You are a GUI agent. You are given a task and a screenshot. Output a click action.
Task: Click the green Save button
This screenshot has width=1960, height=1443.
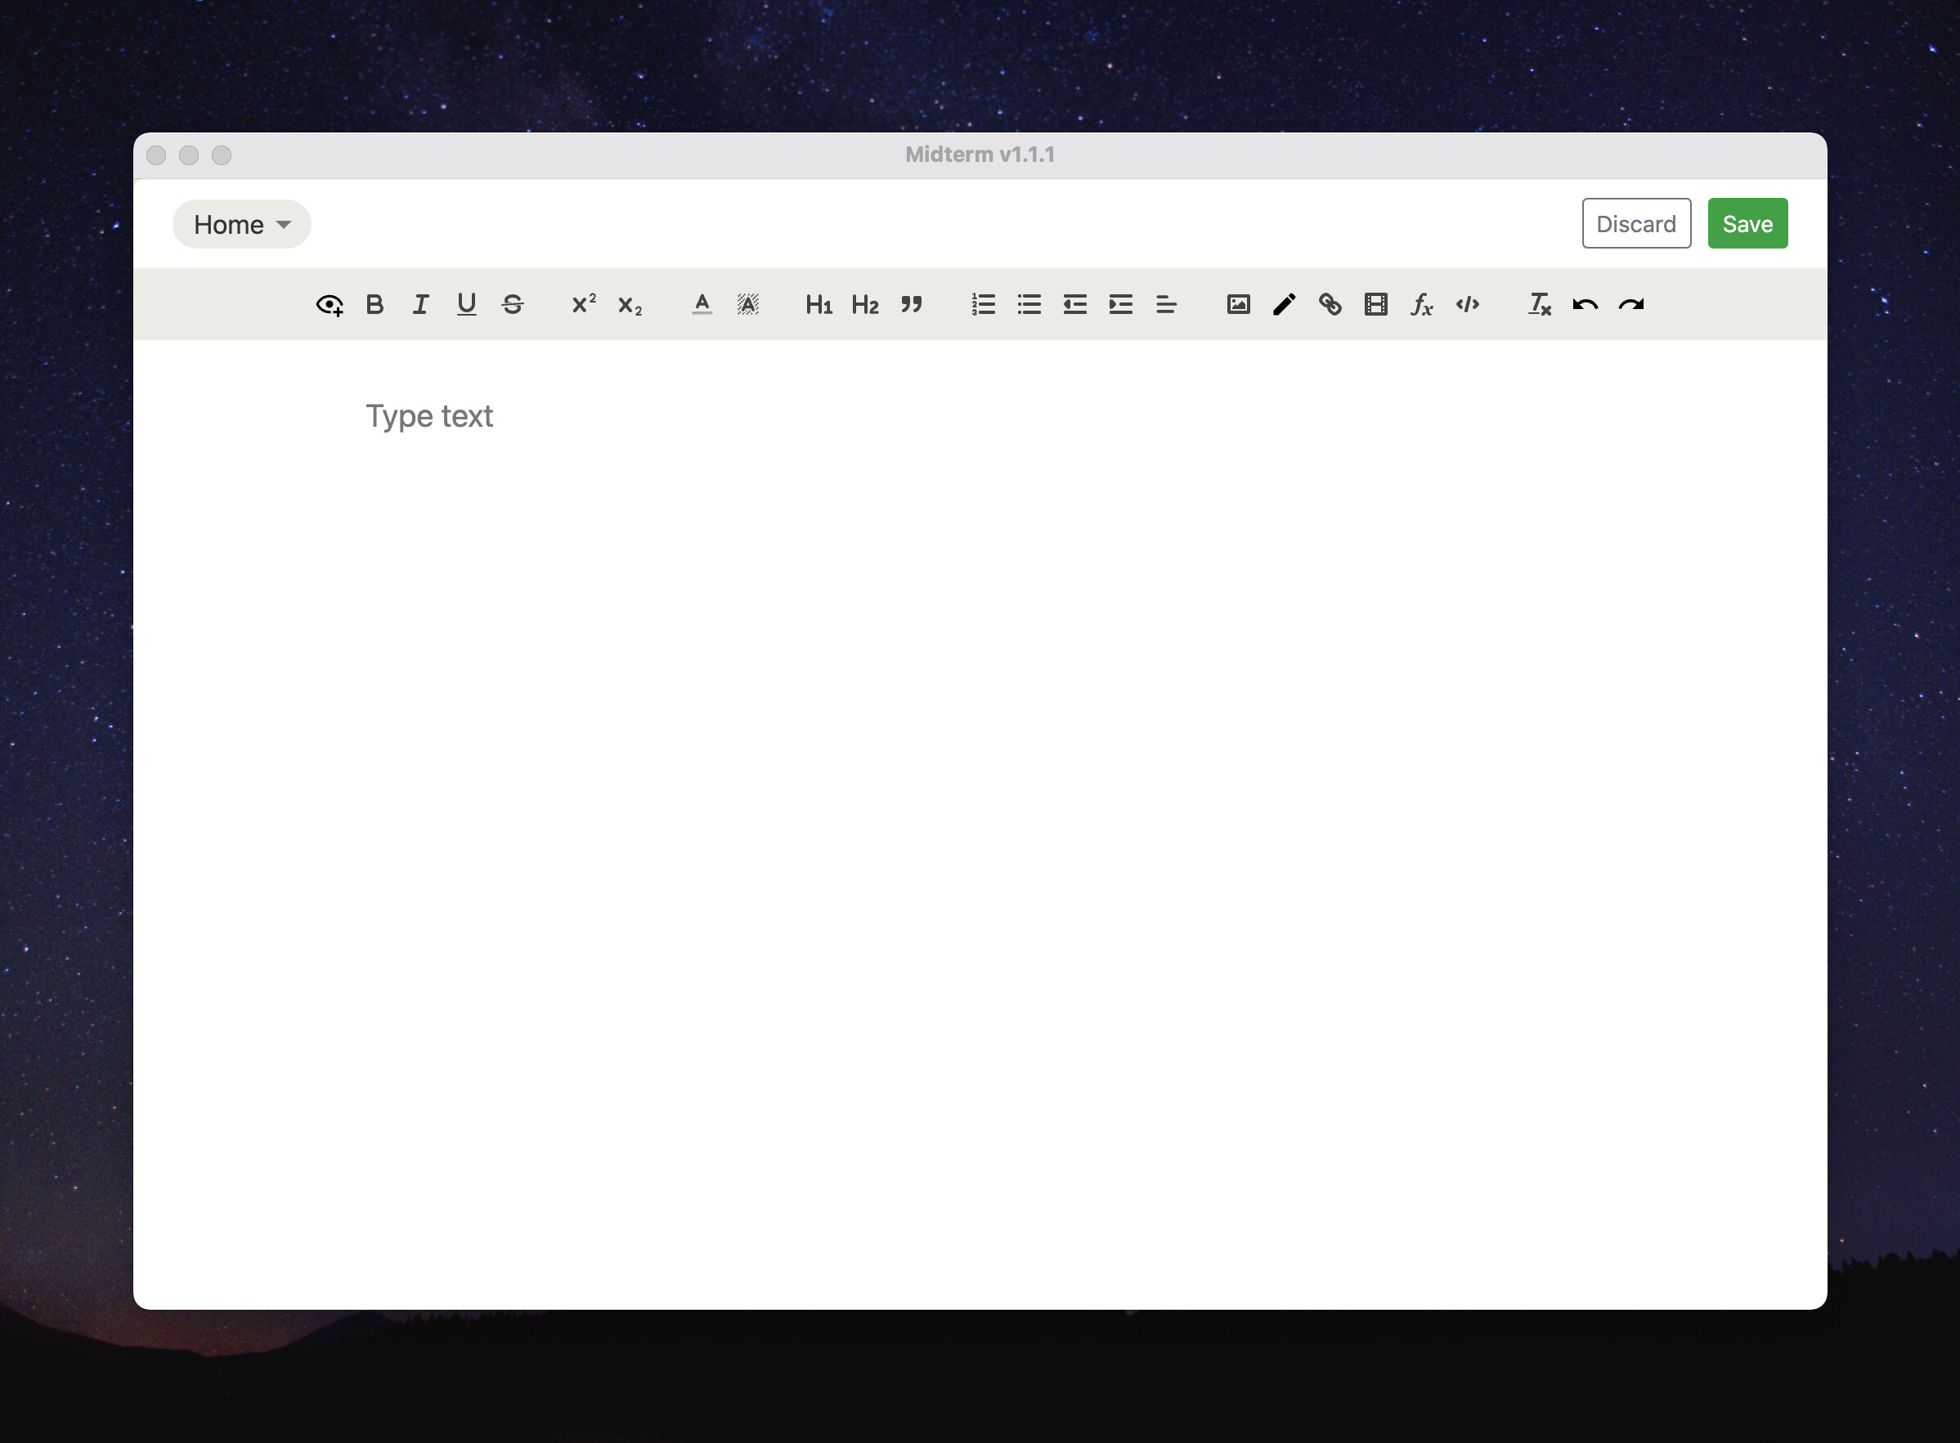pyautogui.click(x=1747, y=224)
